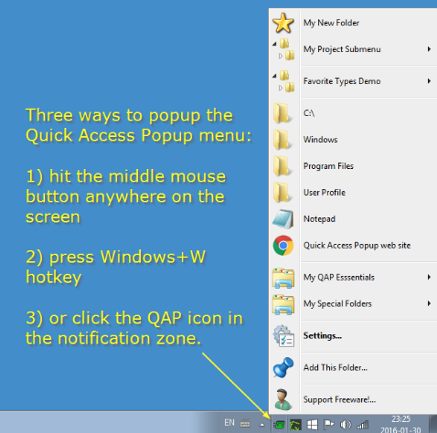Screen dimensions: 437x433
Task: Click the 23:25 taskbar clock
Action: point(400,419)
